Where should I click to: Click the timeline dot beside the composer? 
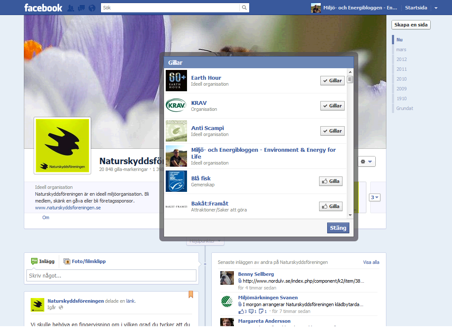pyautogui.click(x=205, y=264)
